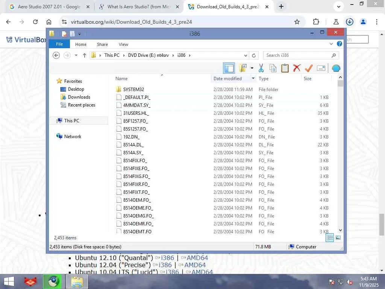385x289 pixels.
Task: Refresh the i386 folder listing
Action: click(x=254, y=55)
